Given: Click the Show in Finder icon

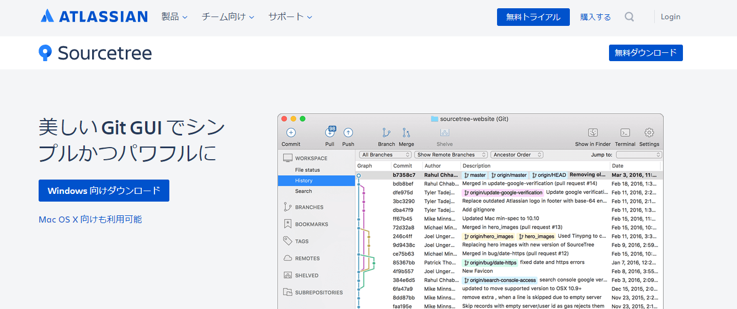Looking at the screenshot, I should [593, 133].
